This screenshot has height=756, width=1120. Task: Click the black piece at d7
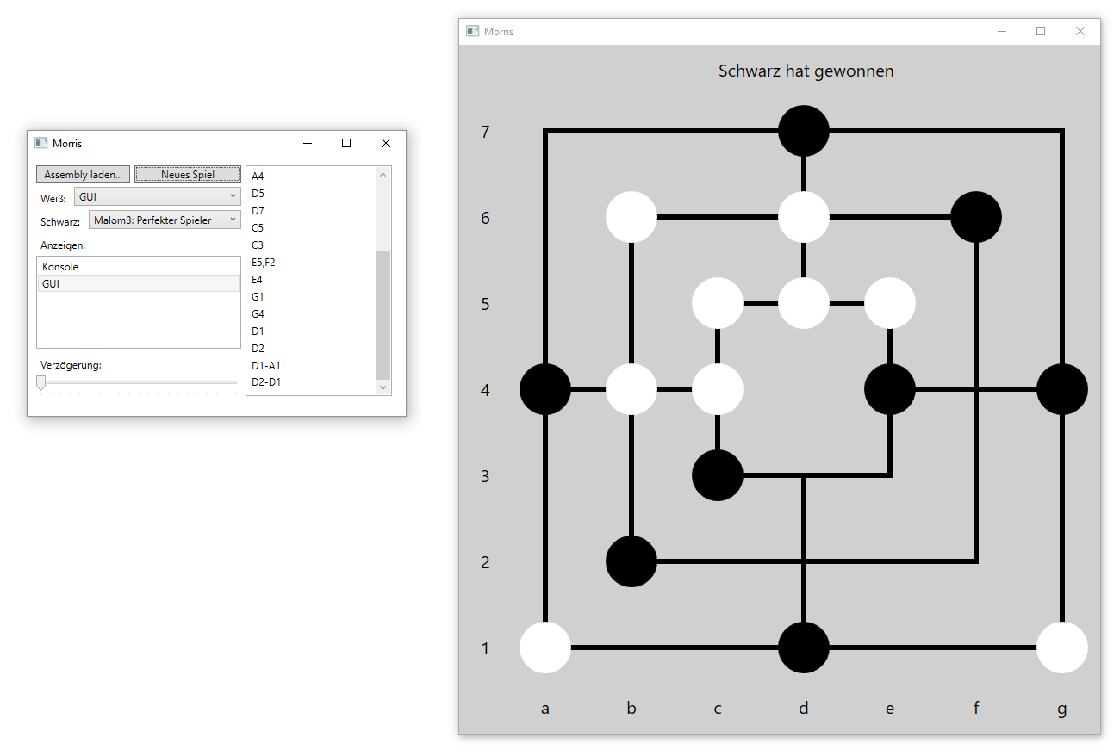pyautogui.click(x=803, y=131)
